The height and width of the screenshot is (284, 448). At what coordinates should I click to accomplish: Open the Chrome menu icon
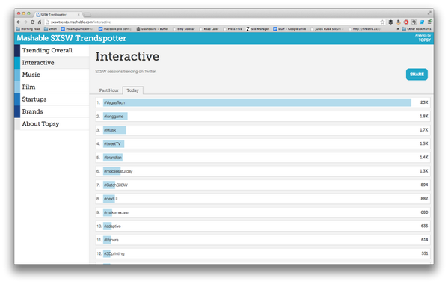(x=429, y=22)
